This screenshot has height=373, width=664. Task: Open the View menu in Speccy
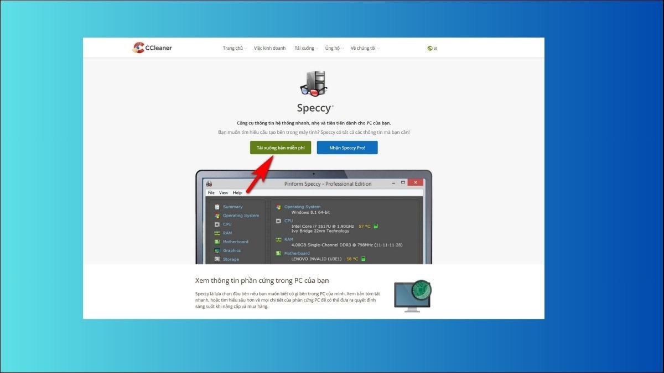click(223, 192)
